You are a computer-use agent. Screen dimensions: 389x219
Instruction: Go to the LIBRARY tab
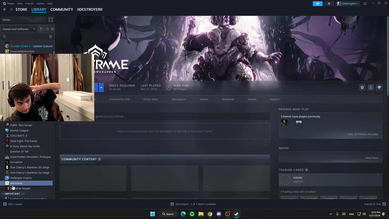39,9
